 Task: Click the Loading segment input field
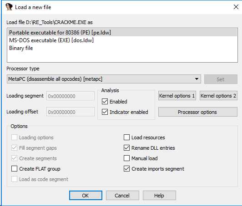point(71,96)
